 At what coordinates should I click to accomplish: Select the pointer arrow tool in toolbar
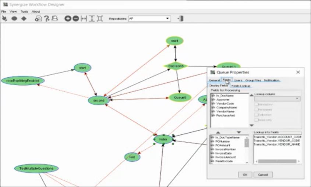(5, 18)
